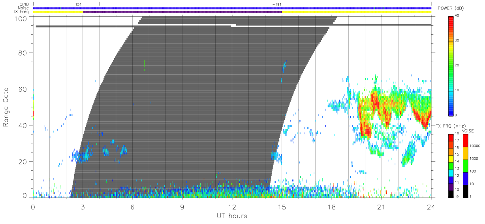The width and height of the screenshot is (485, 224).
Task: Click x-axis tick label '3'
Action: click(83, 207)
